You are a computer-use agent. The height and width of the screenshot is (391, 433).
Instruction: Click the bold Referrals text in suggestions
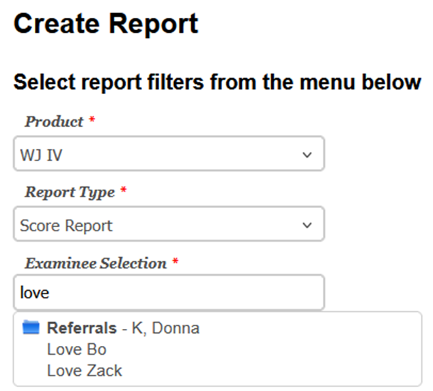pos(82,328)
